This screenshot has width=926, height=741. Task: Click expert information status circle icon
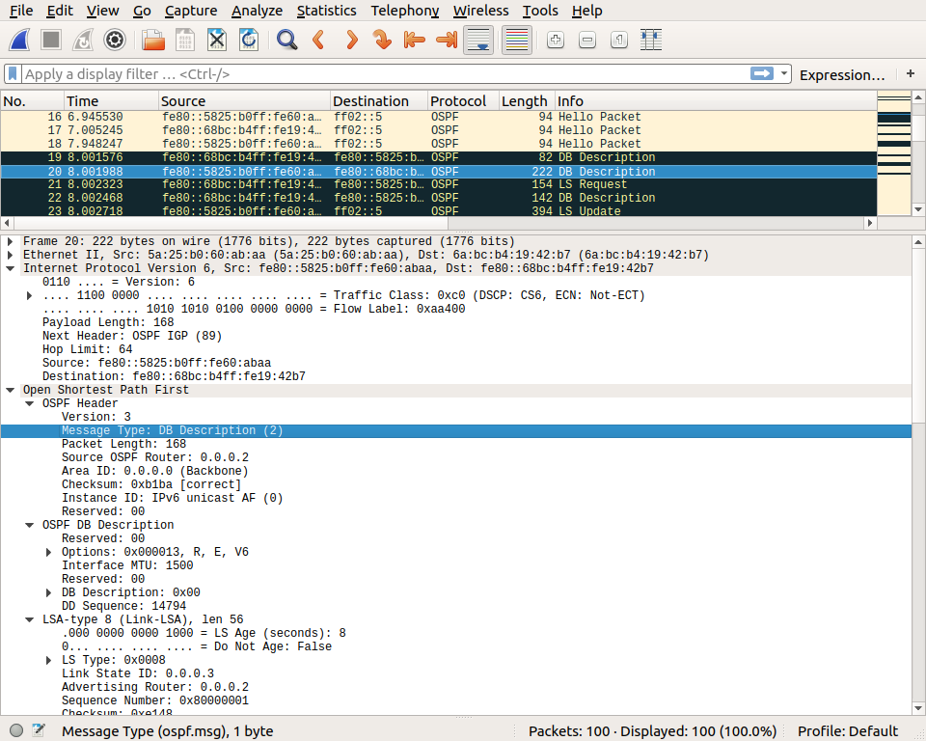pyautogui.click(x=16, y=730)
